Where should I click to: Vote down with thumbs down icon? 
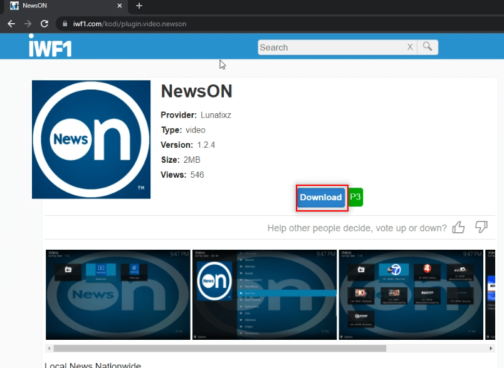[481, 227]
